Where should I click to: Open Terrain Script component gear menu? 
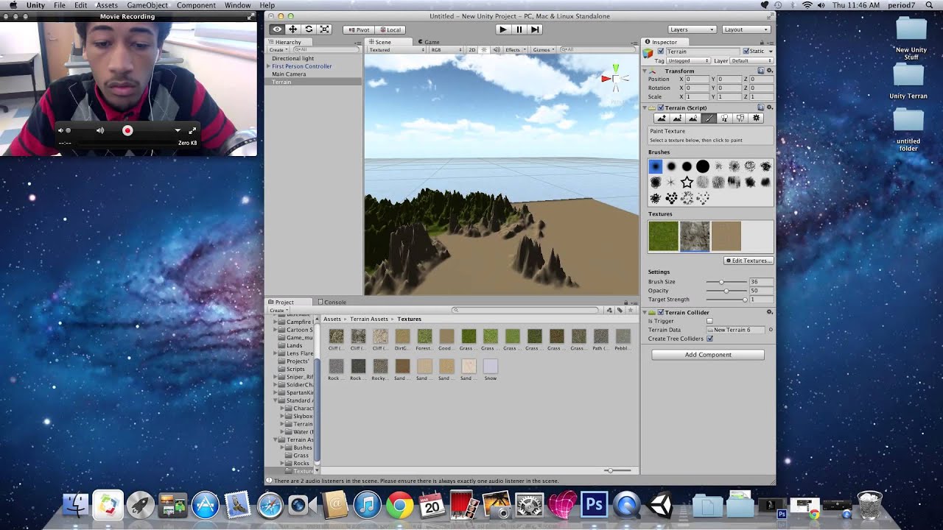(770, 107)
